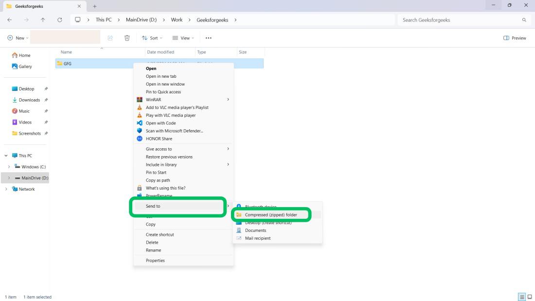
Task: Open the See more ellipsis menu
Action: [x=209, y=38]
